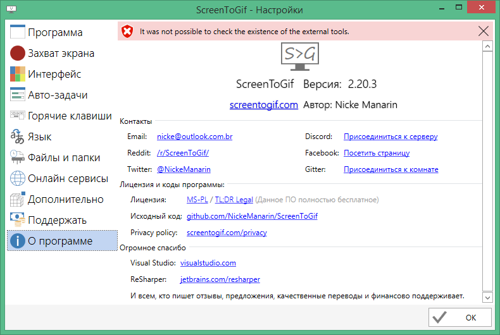Select the Поддержать section

62,220
